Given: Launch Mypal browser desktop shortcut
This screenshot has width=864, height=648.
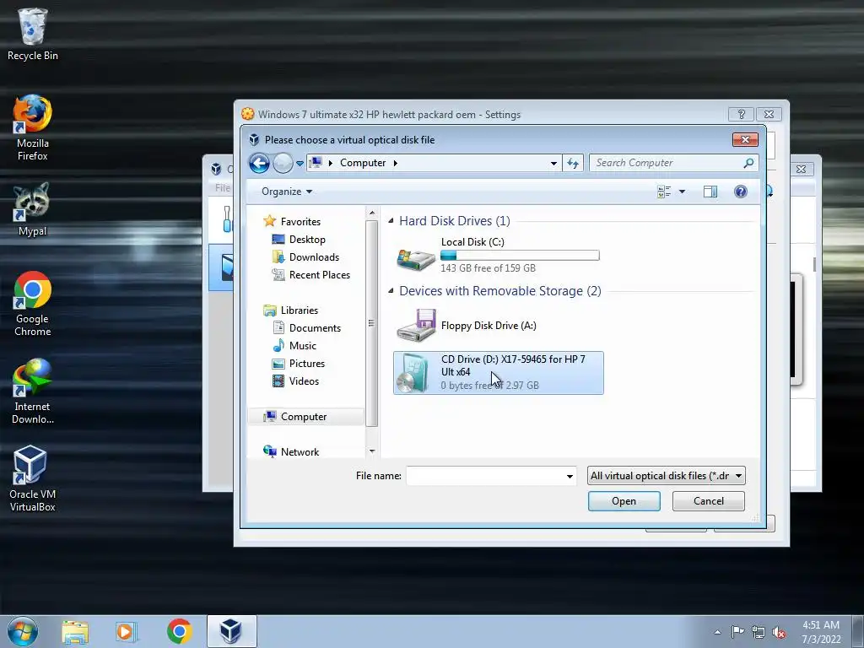Looking at the screenshot, I should tap(32, 209).
